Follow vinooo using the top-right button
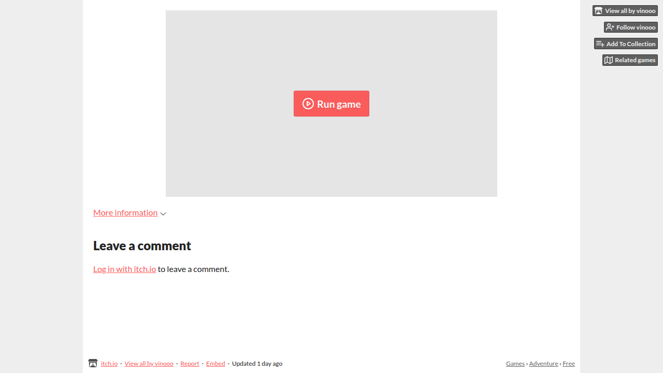This screenshot has width=663, height=373. point(631,27)
